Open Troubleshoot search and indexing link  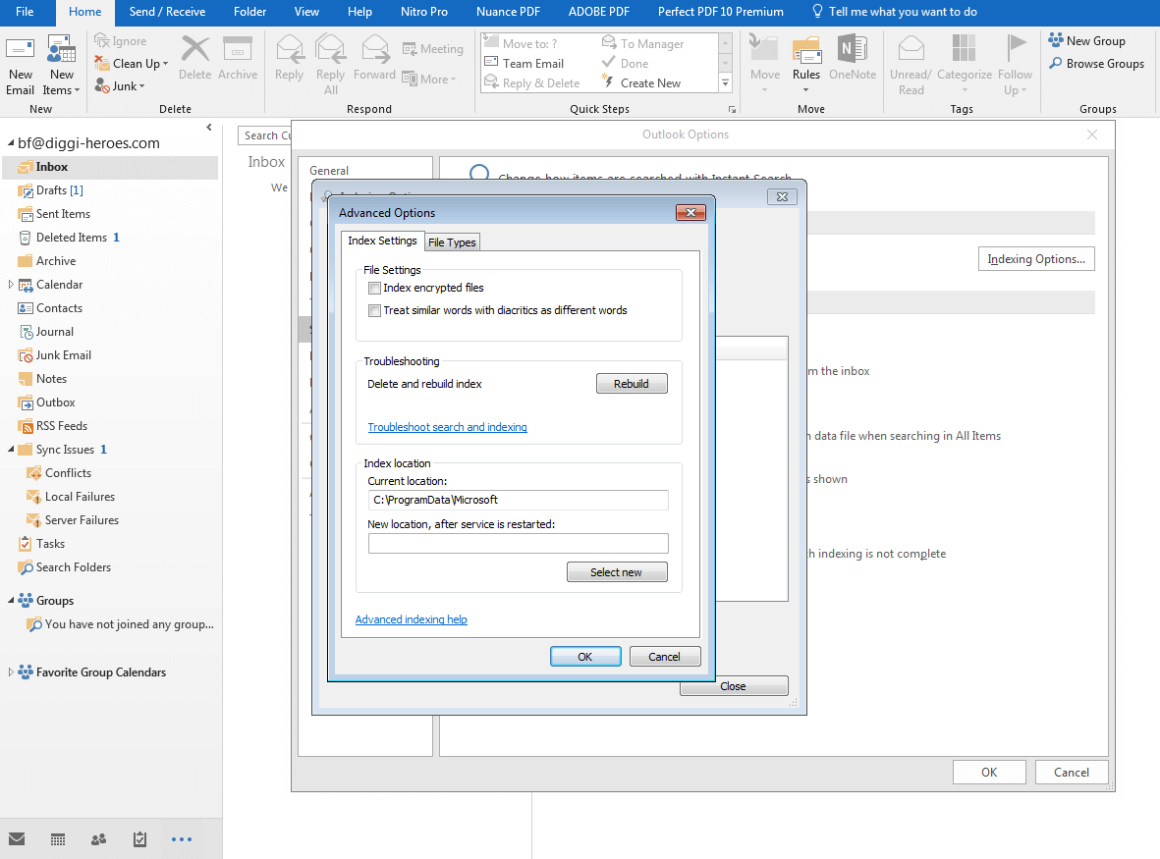pos(447,427)
